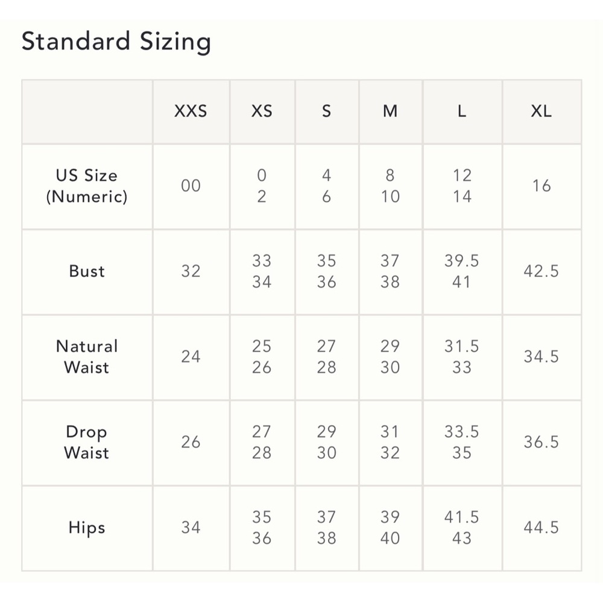Select the L size column header
The image size is (603, 603).
(462, 112)
